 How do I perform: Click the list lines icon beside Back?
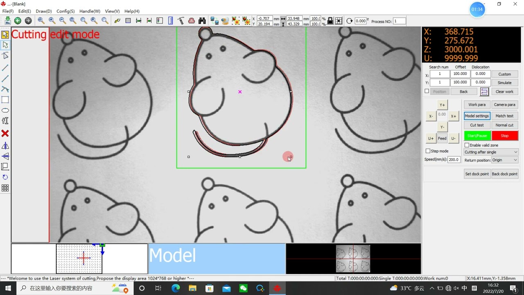(484, 92)
